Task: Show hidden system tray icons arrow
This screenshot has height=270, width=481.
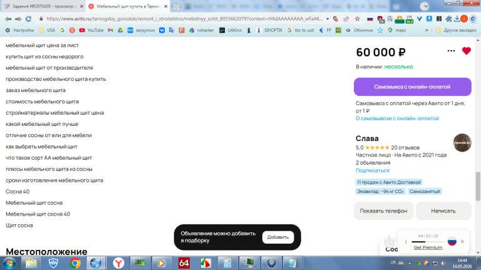Action: click(409, 263)
